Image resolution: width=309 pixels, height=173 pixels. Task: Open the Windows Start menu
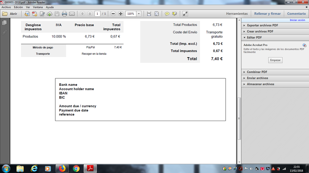pos(6,168)
